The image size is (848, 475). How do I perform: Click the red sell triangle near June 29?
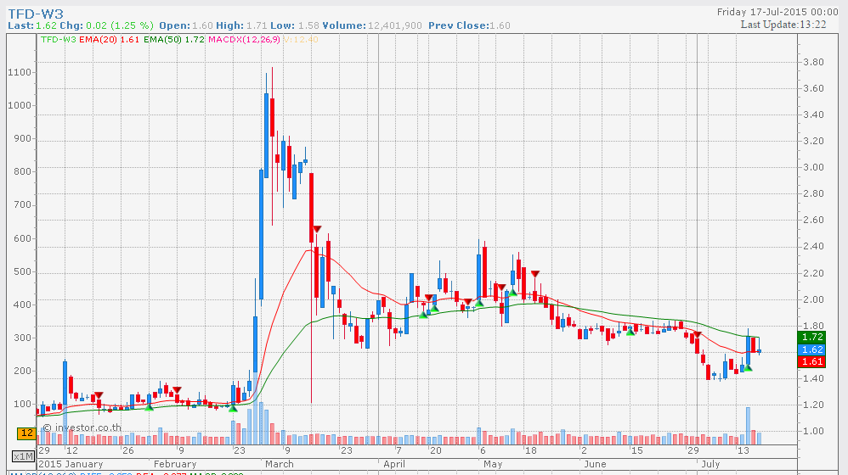[697, 335]
